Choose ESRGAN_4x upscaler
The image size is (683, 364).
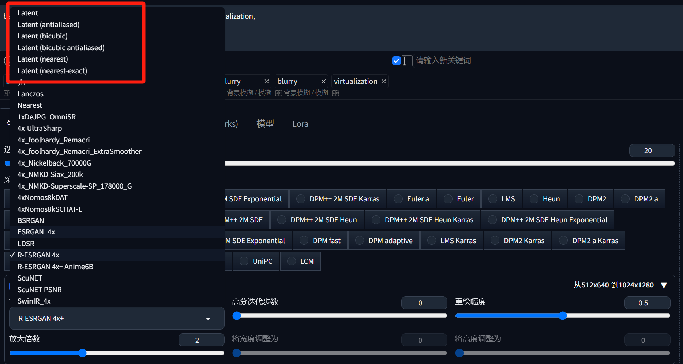pos(117,232)
